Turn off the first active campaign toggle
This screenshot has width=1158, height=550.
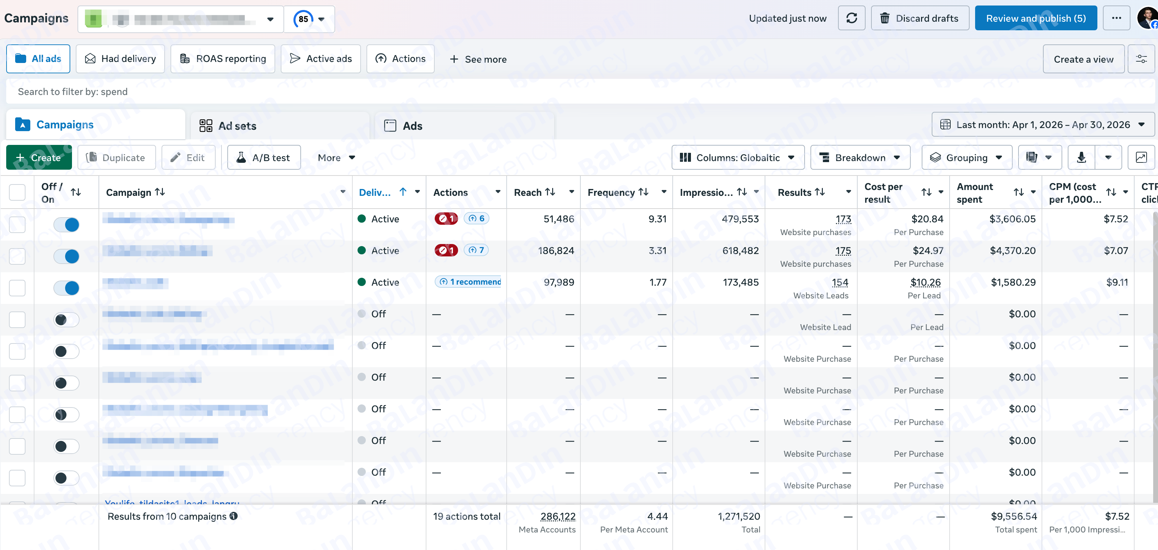click(66, 224)
